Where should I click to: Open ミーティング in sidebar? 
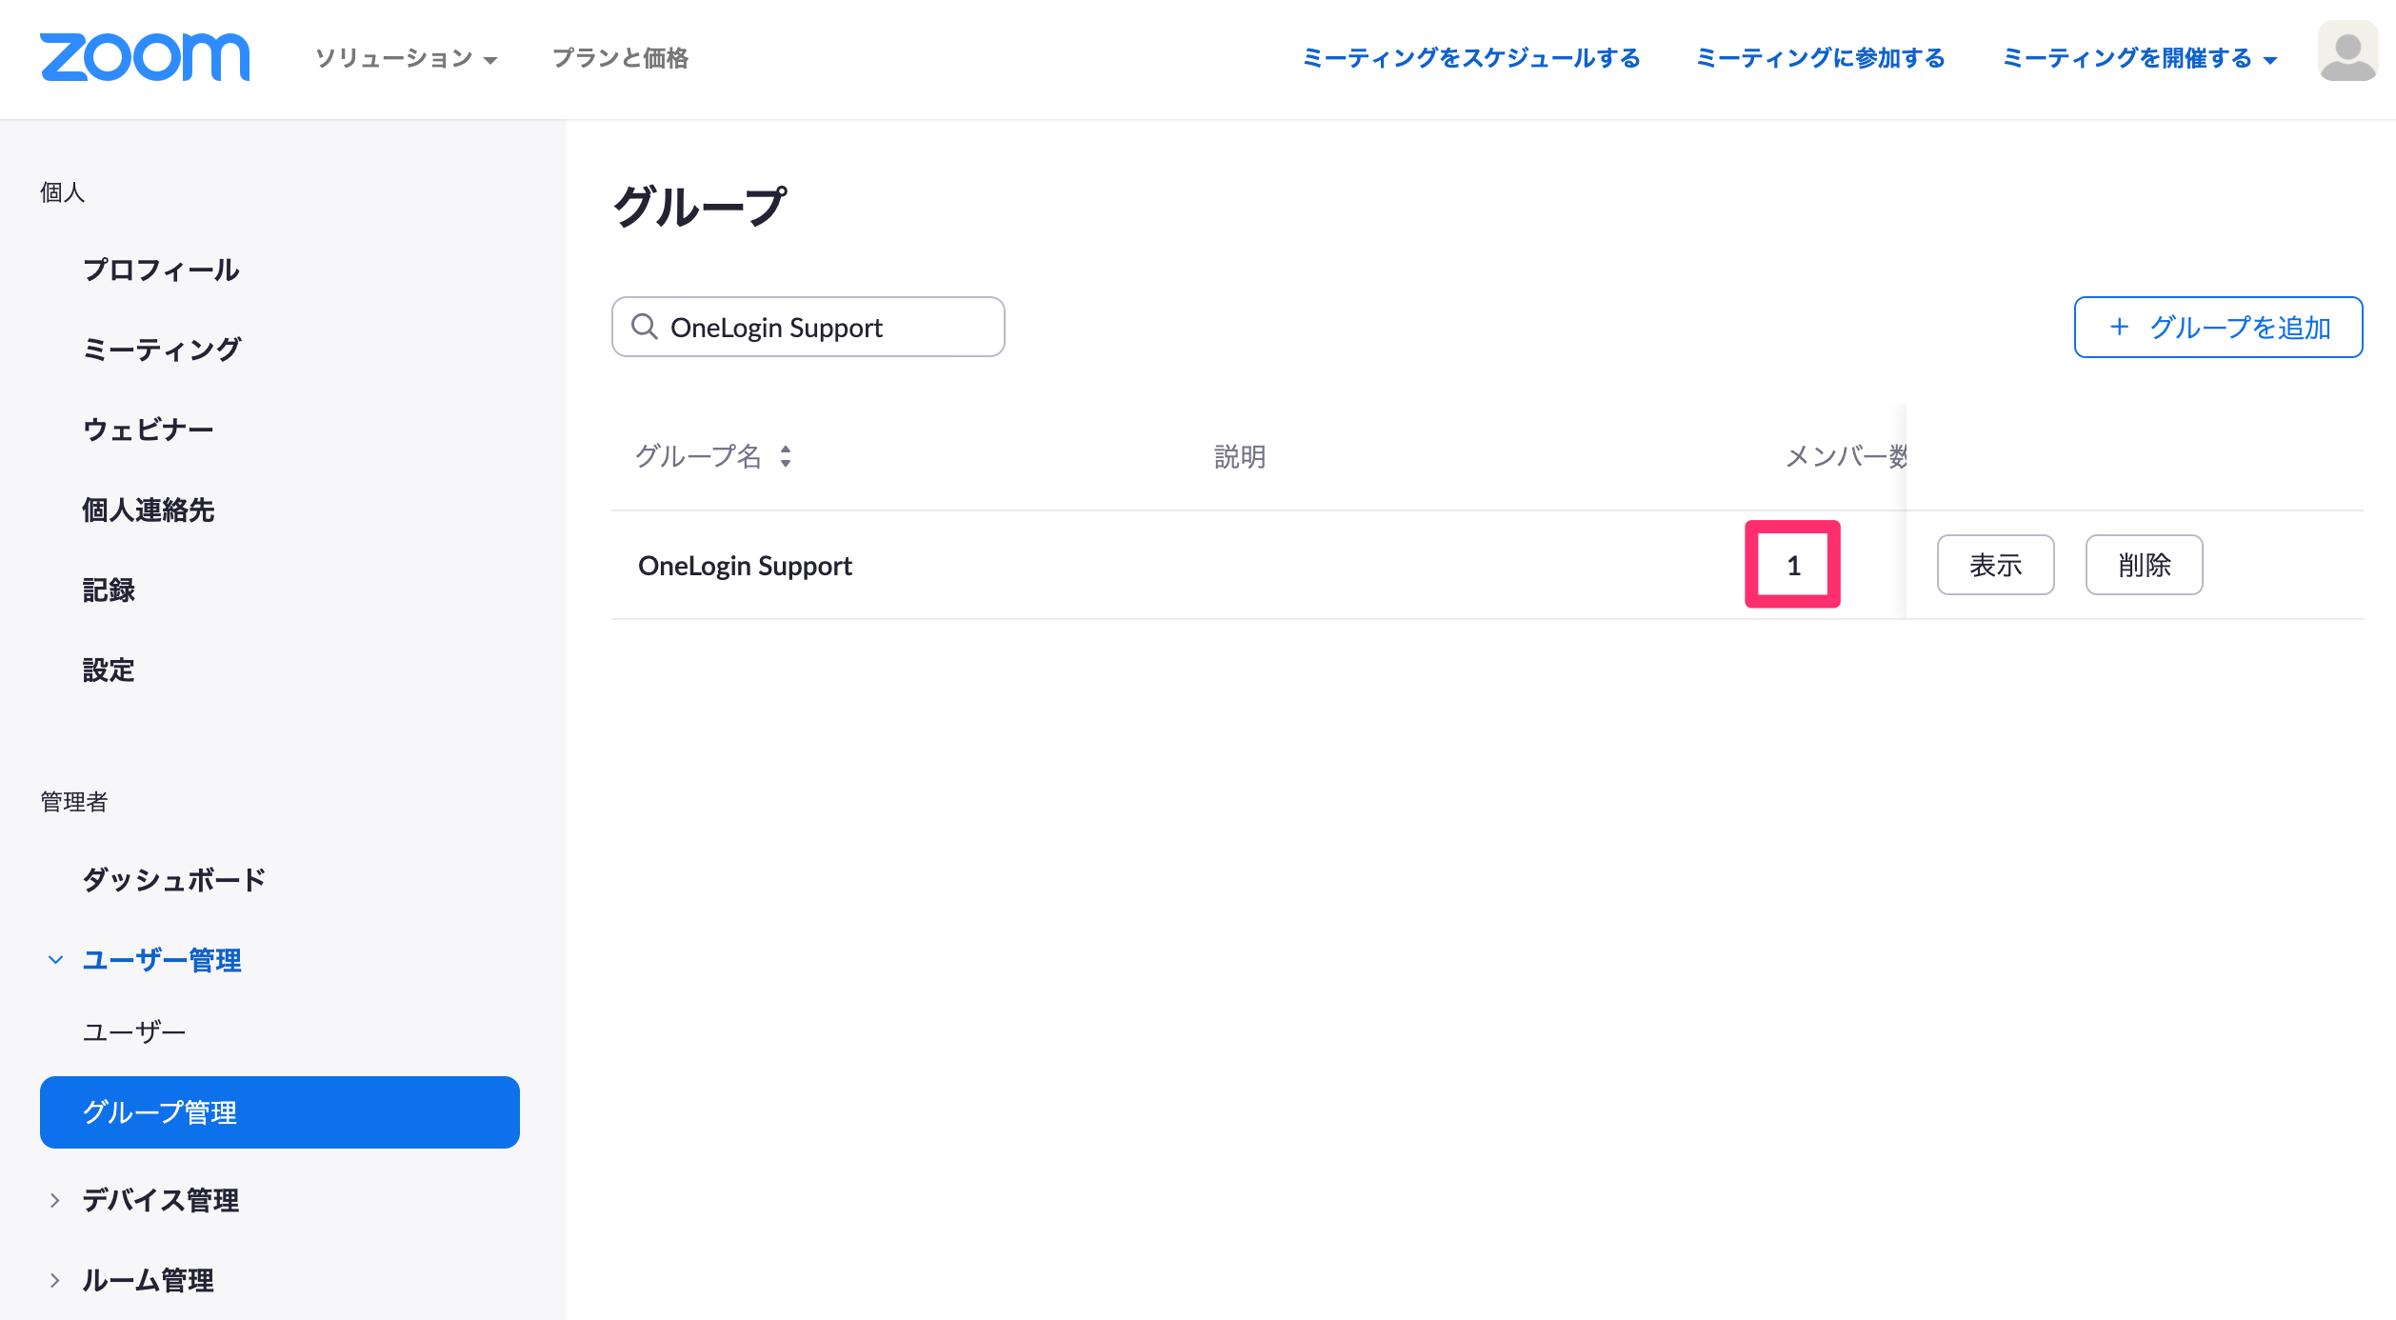point(162,350)
